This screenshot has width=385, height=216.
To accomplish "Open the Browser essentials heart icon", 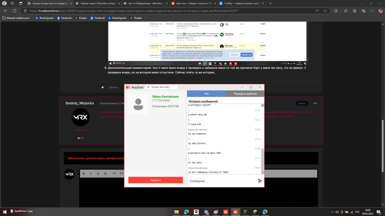I will coord(363,11).
